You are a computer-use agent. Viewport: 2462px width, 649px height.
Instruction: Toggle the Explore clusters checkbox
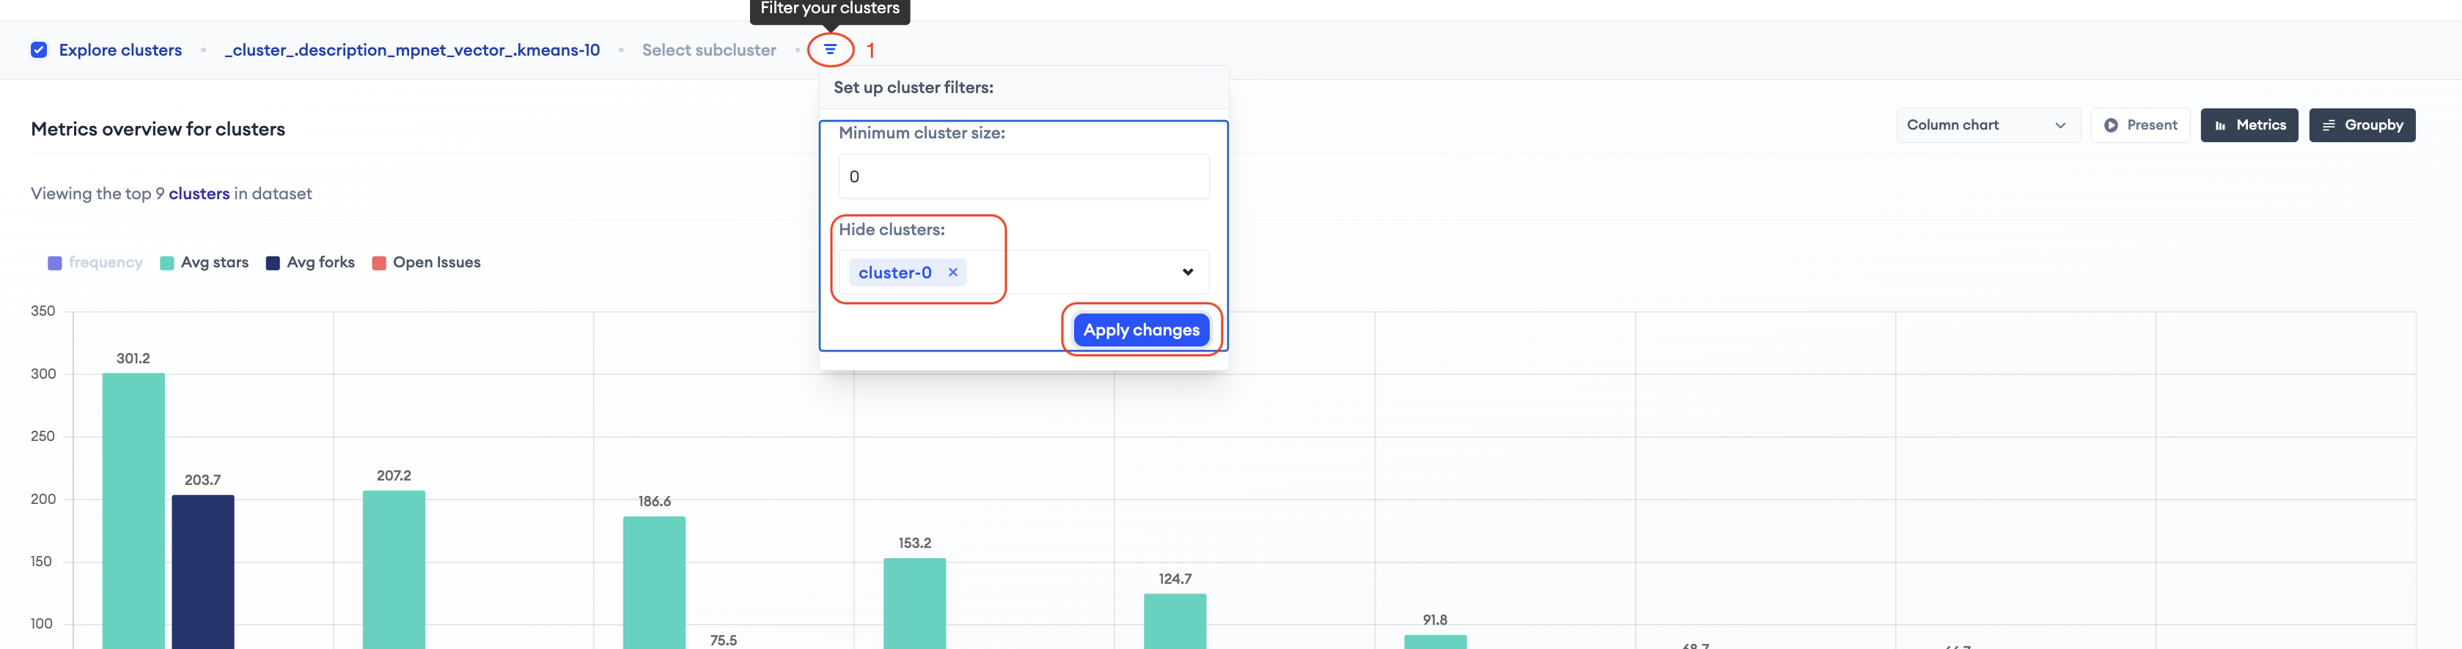point(38,50)
